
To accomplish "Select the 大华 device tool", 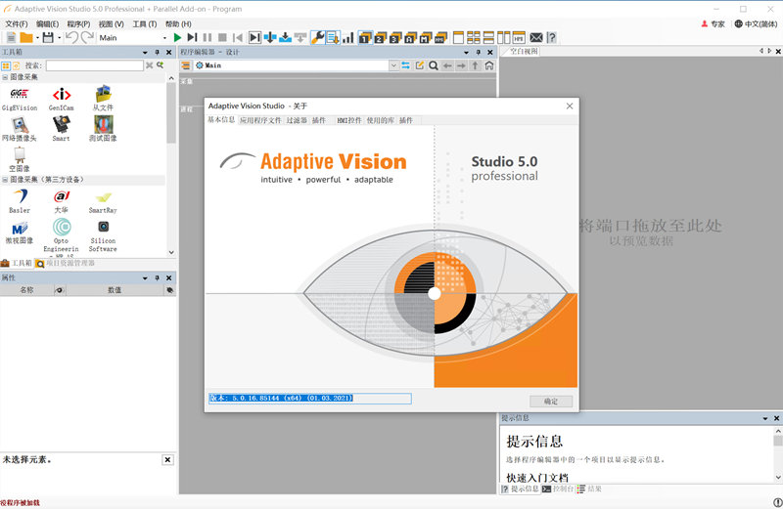I will point(62,201).
